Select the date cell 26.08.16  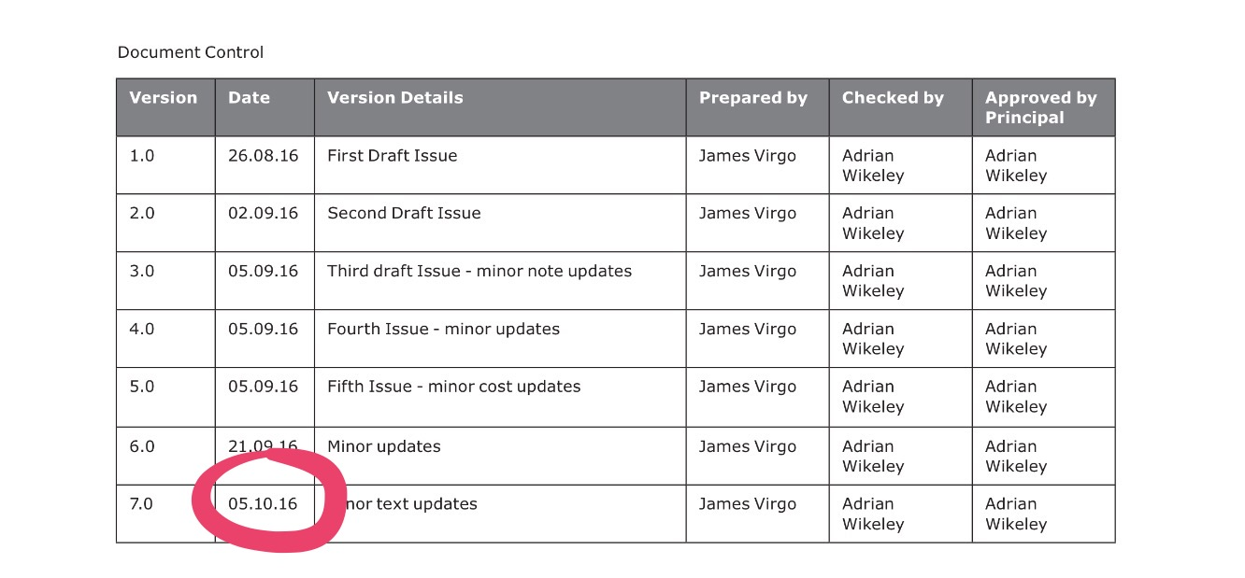click(263, 156)
